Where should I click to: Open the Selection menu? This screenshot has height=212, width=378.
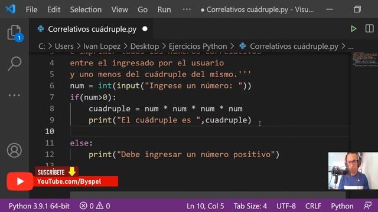(x=86, y=9)
